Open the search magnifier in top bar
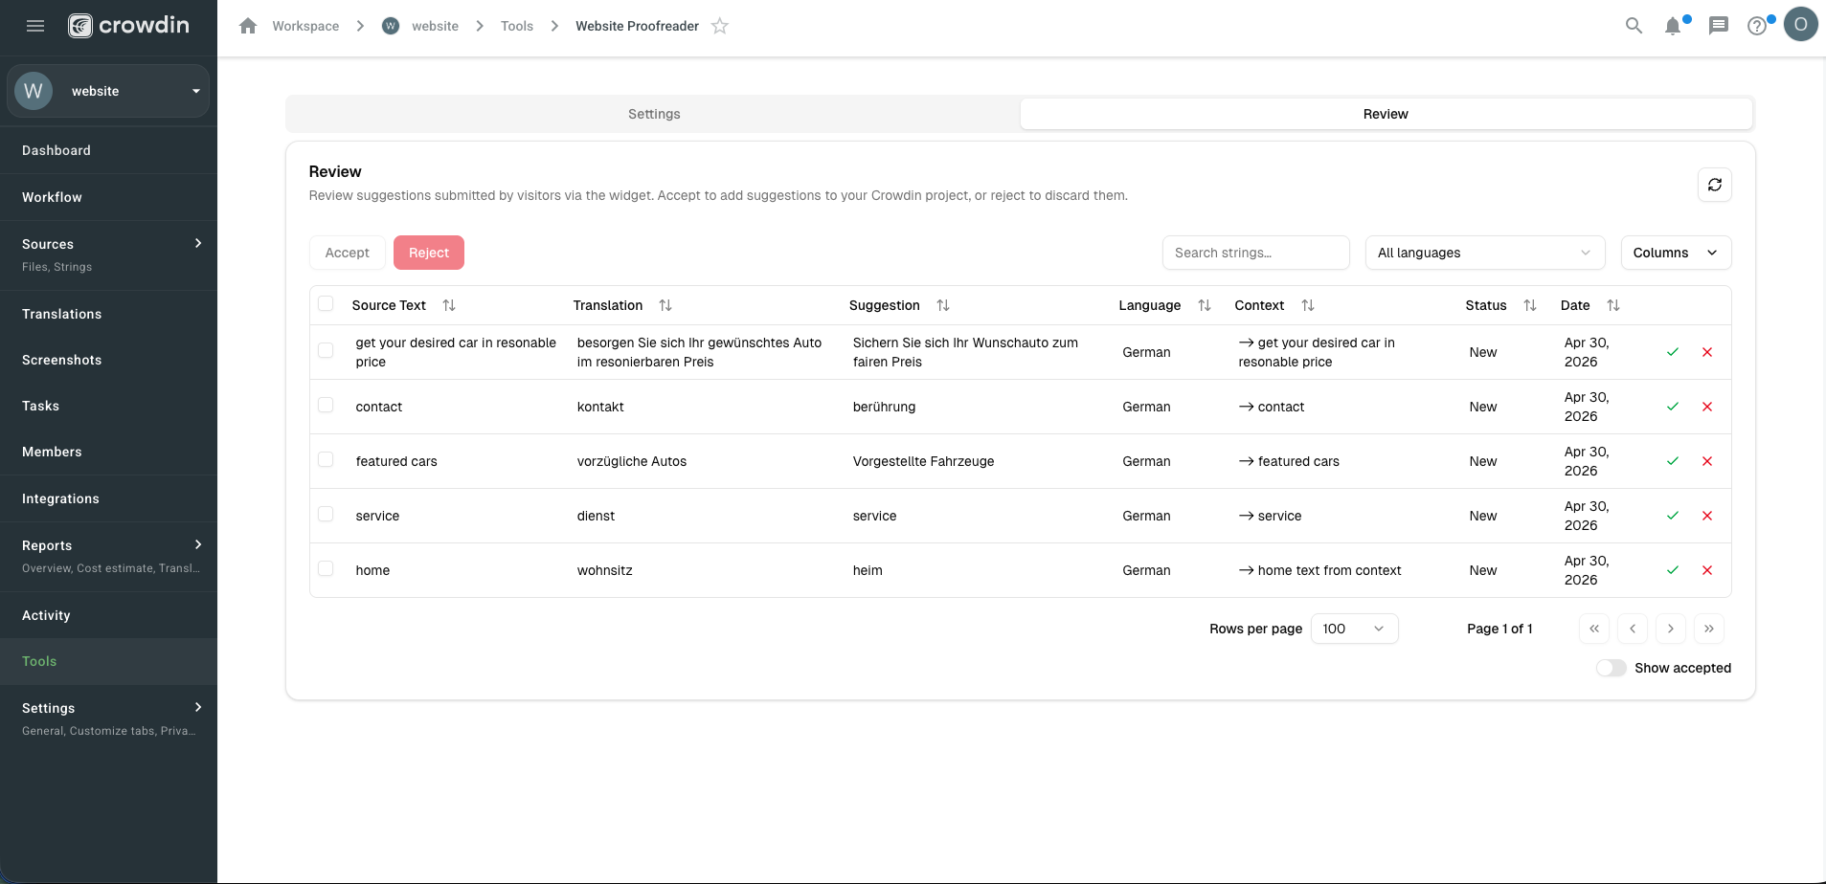The image size is (1826, 884). [x=1634, y=26]
